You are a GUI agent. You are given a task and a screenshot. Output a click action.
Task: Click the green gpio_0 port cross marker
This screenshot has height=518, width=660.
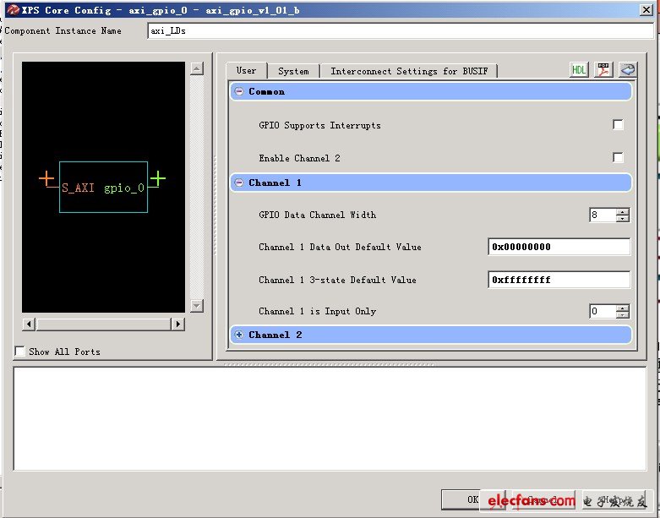pos(157,178)
